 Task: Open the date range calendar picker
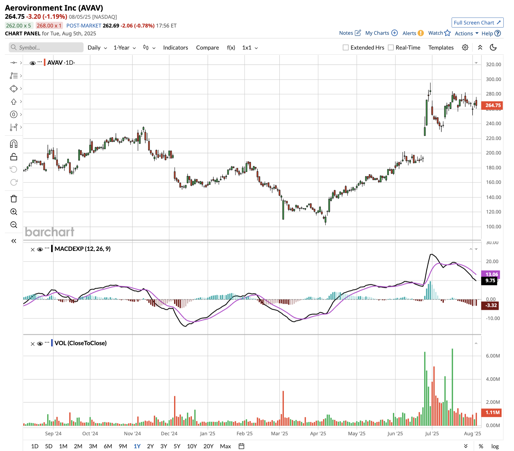click(x=241, y=446)
